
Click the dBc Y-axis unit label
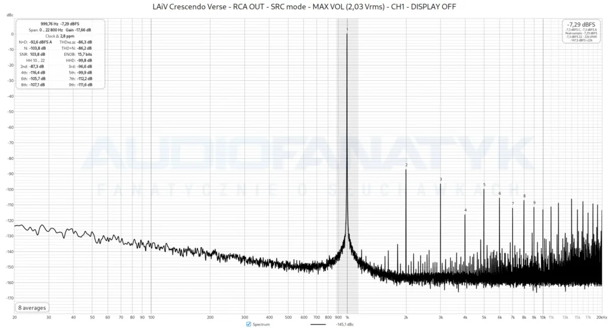(10, 15)
